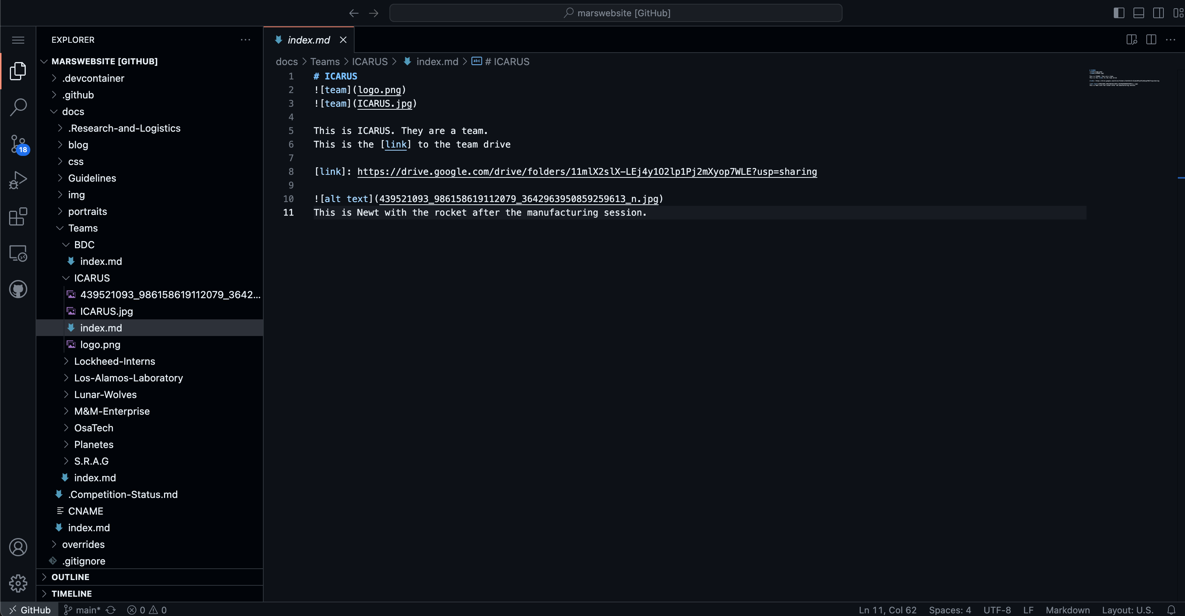Open the Explorer view in activity bar

click(18, 71)
